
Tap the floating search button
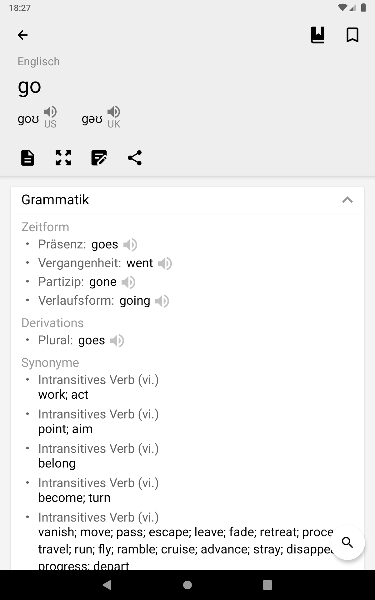(347, 542)
